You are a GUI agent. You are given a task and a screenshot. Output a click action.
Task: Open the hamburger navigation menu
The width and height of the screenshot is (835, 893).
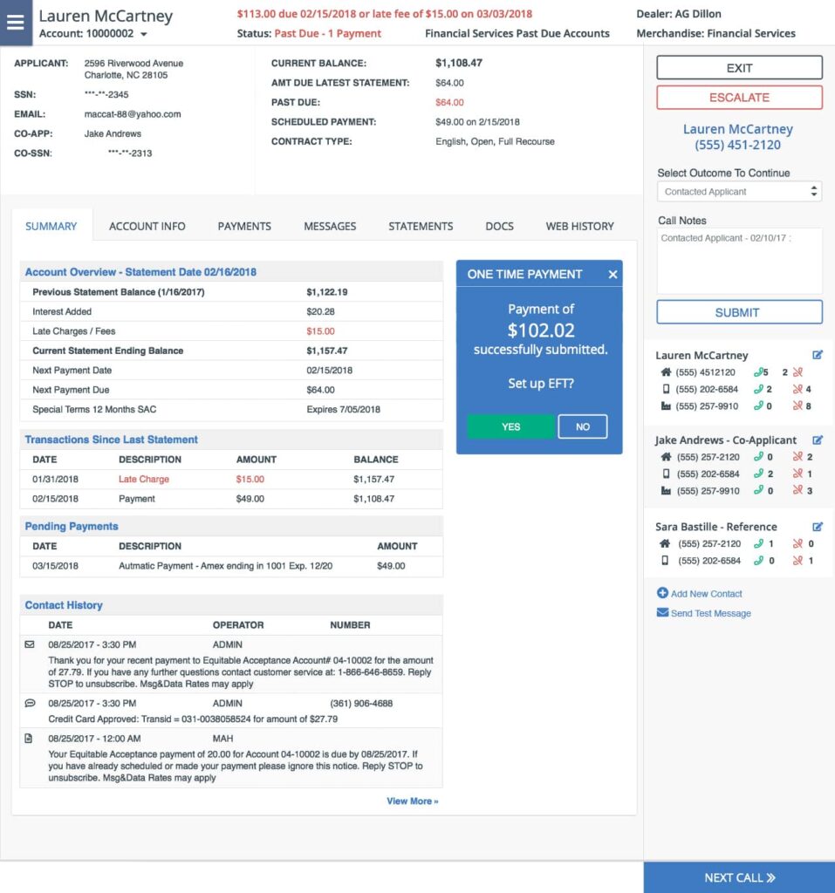click(x=15, y=23)
